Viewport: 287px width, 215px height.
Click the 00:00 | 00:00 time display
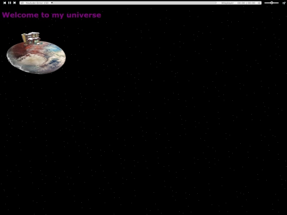click(246, 3)
